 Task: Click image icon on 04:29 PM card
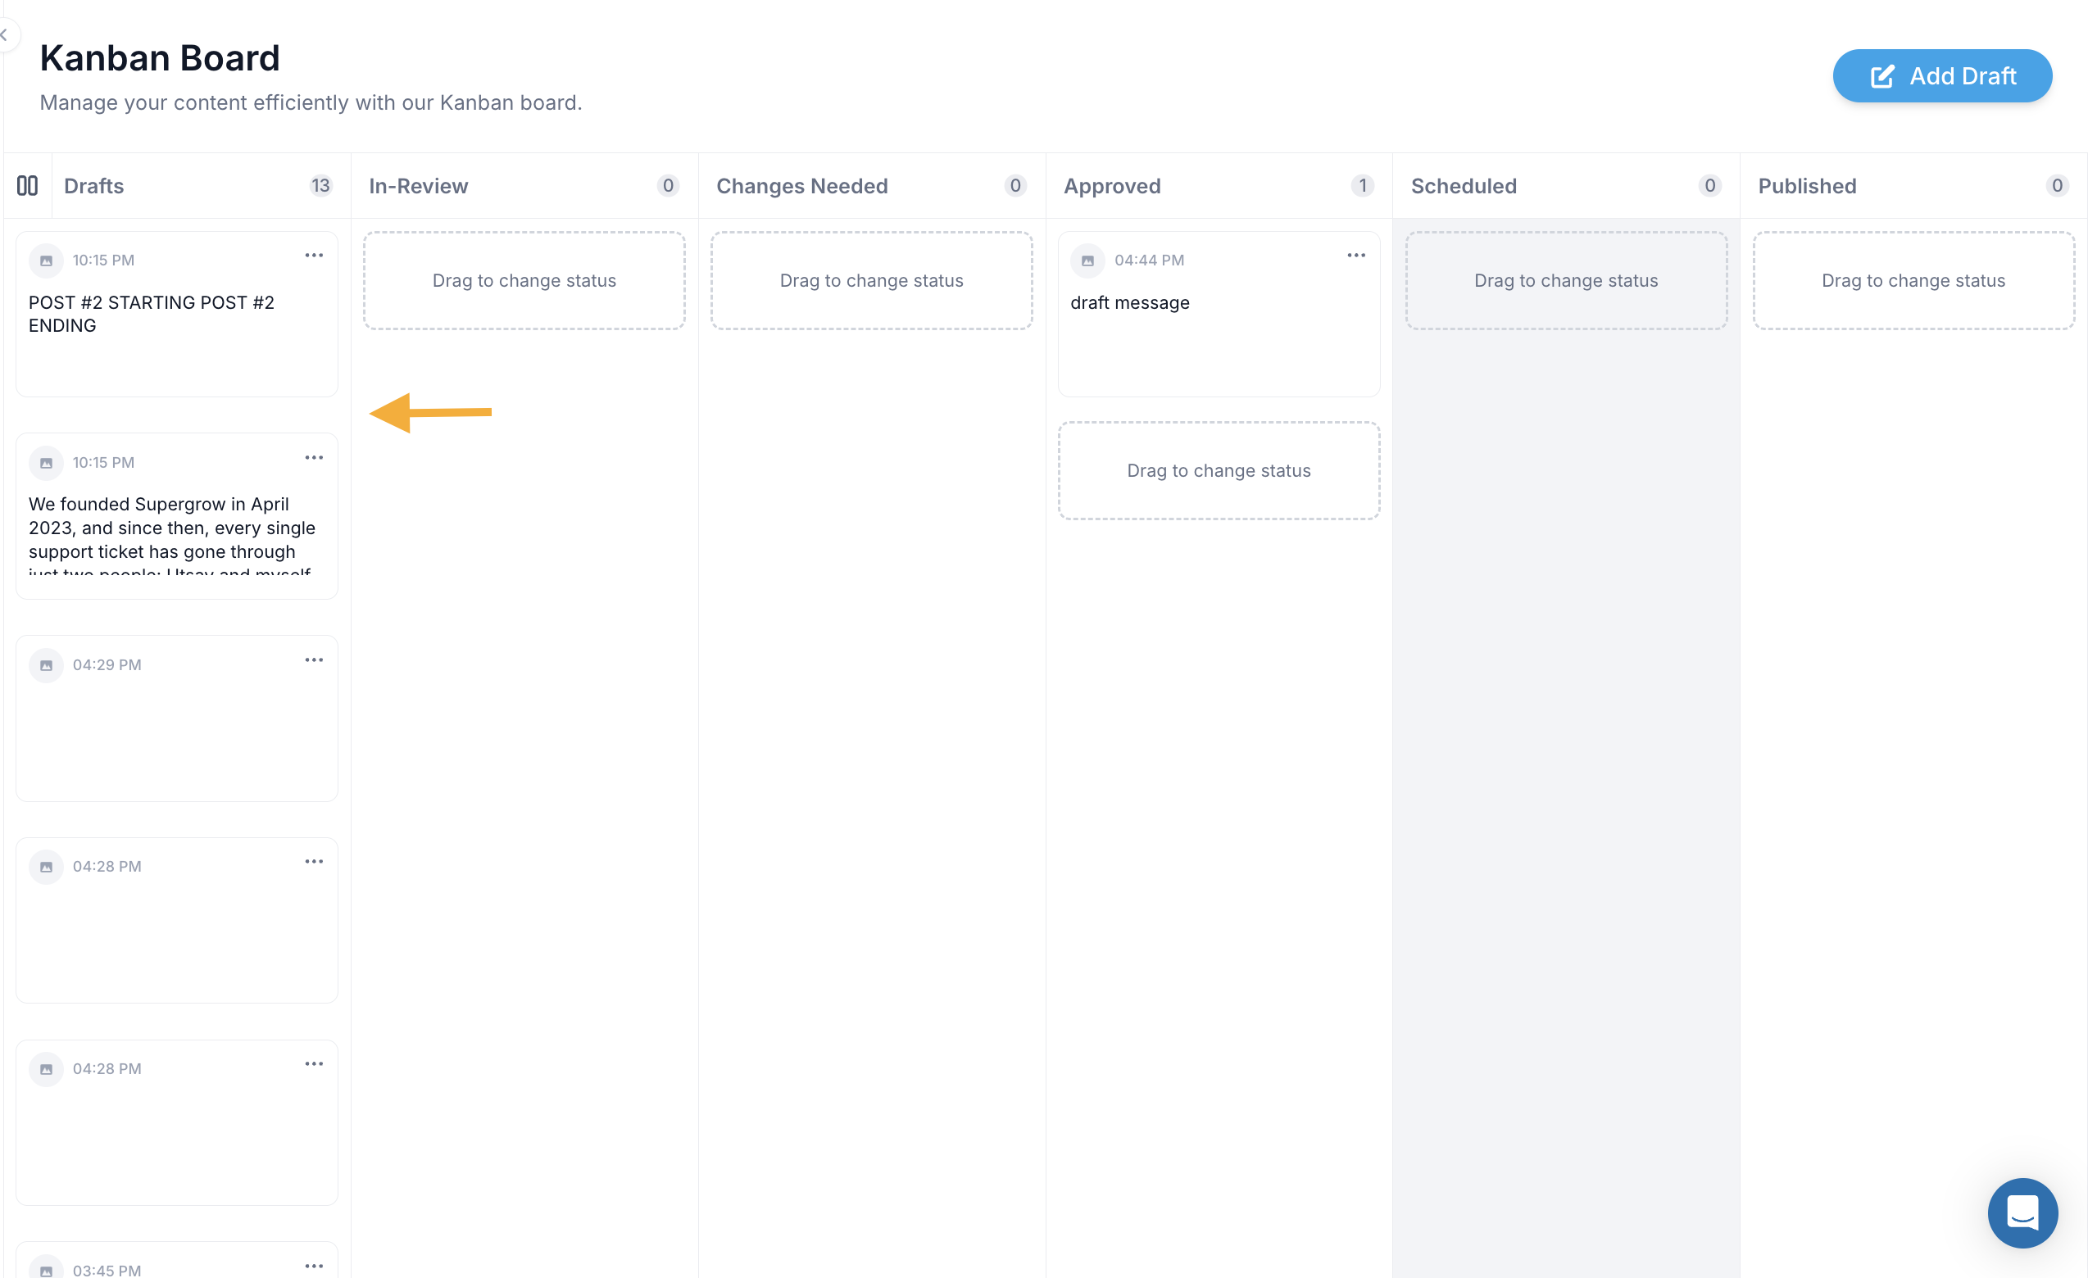[x=47, y=666]
